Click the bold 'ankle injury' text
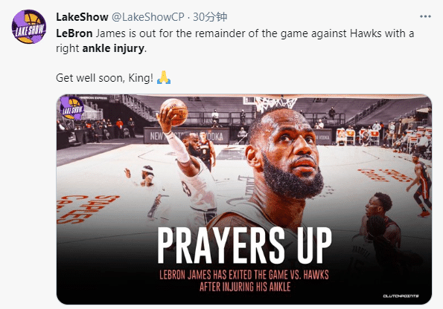This screenshot has width=443, height=309. (113, 48)
